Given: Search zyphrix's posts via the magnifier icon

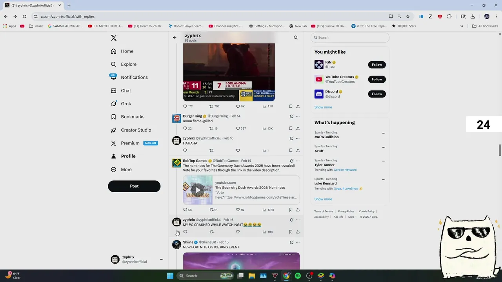Looking at the screenshot, I should coord(296,38).
